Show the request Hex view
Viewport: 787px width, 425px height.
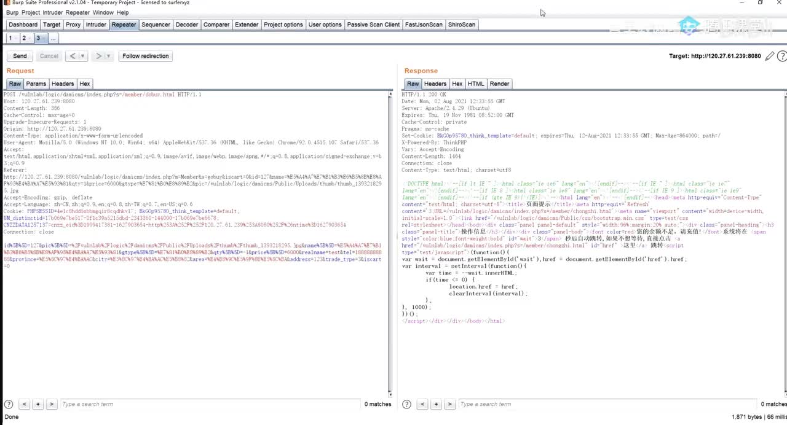click(x=85, y=84)
